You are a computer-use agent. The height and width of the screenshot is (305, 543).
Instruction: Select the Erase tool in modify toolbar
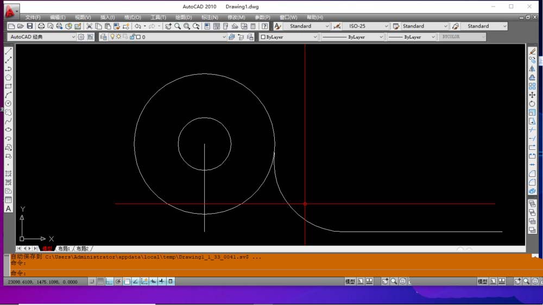coord(532,51)
